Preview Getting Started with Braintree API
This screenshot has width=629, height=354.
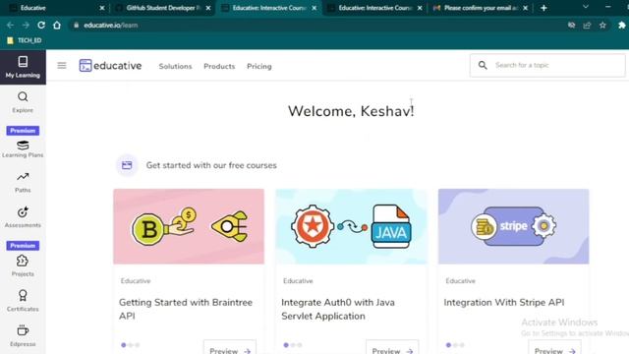(230, 348)
